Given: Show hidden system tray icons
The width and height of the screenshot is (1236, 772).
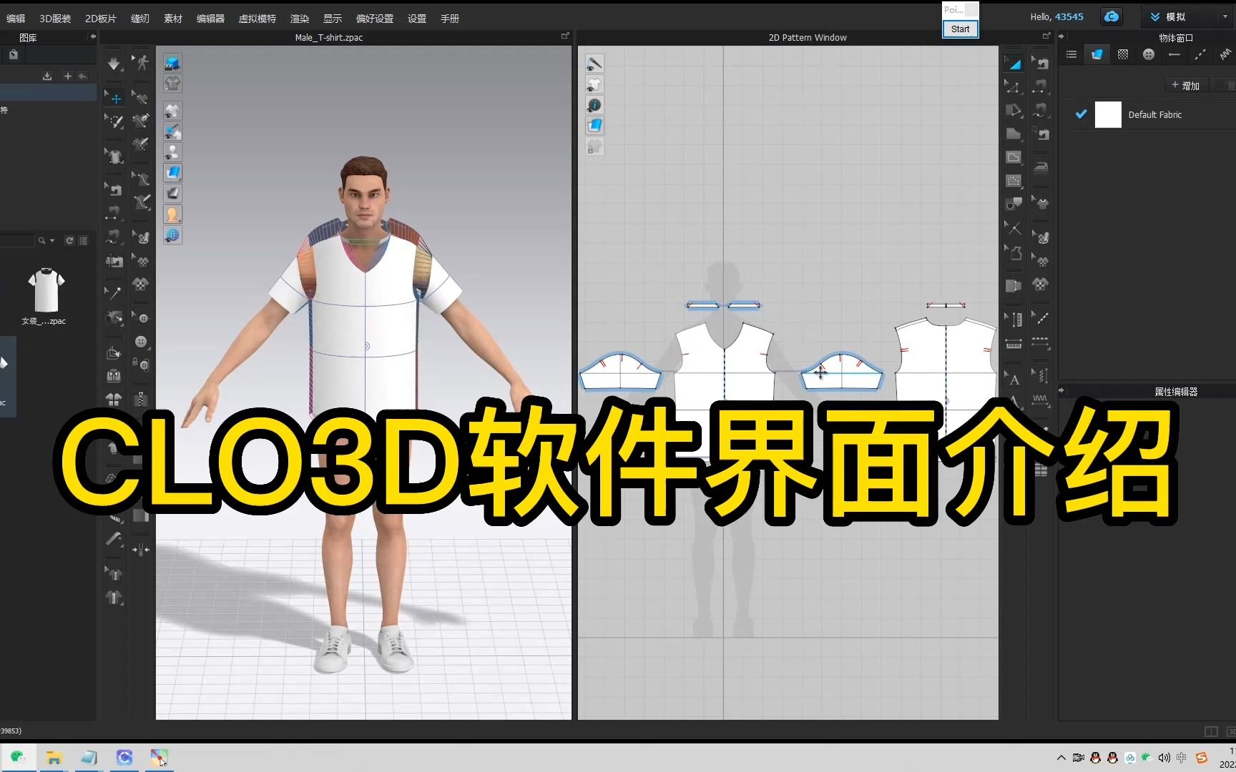Looking at the screenshot, I should tap(1061, 758).
